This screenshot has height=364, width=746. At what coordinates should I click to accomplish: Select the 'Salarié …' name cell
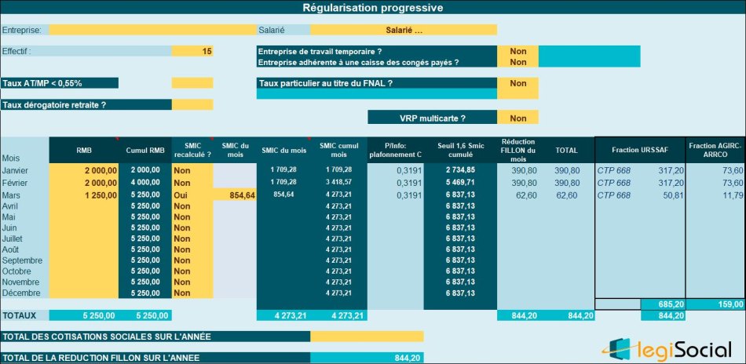(404, 30)
